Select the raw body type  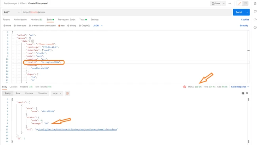[61, 26]
